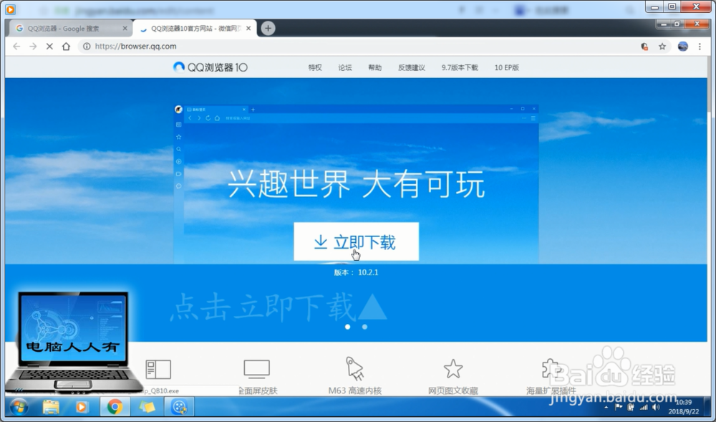Click the volume speaker tray icon
716x422 pixels.
pos(656,408)
